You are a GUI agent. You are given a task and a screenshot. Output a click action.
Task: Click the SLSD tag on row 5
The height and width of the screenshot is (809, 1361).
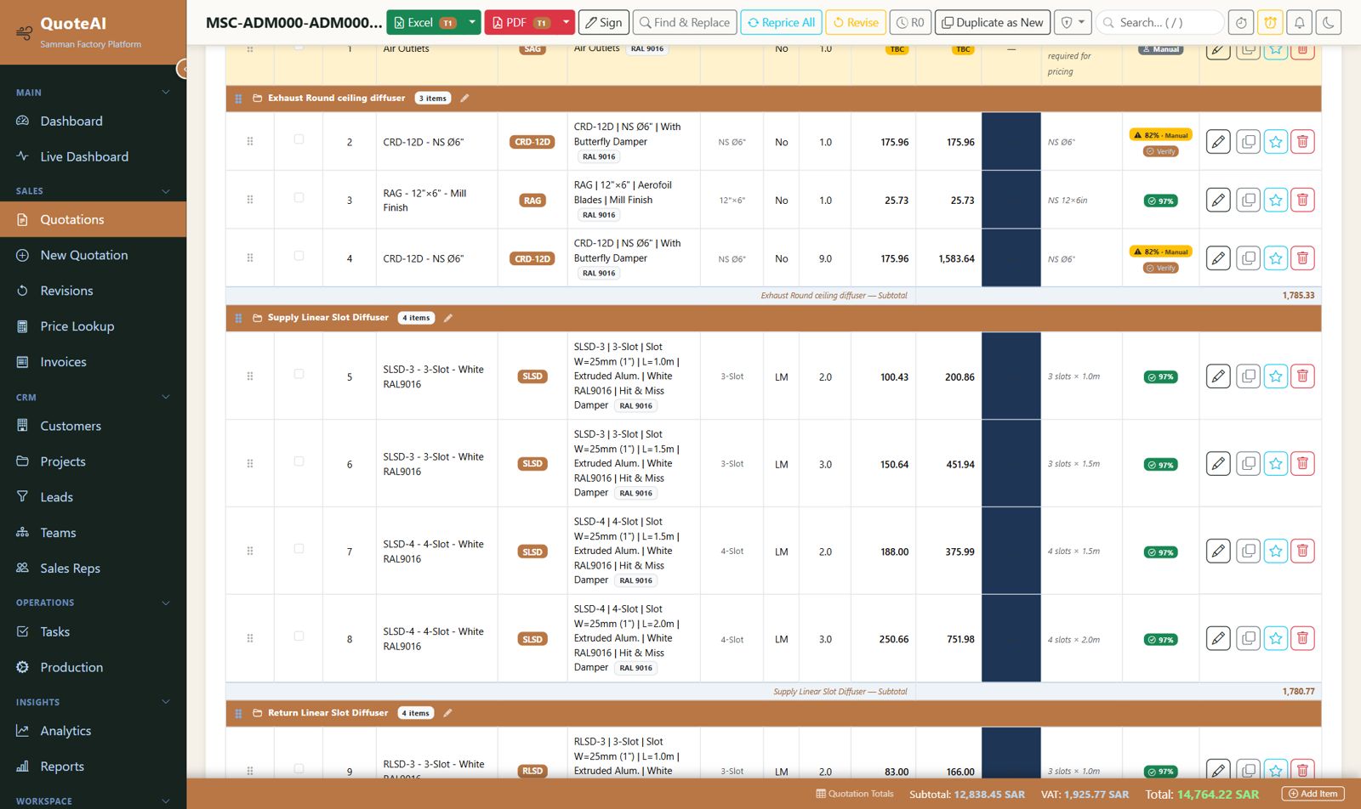tap(532, 376)
